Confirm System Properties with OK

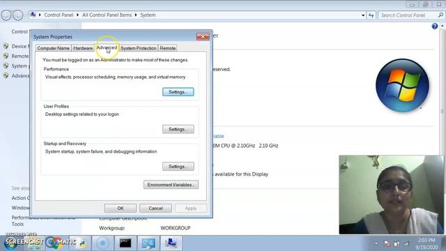point(121,208)
